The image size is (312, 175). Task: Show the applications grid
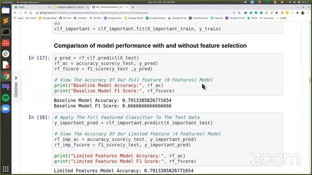tap(5, 169)
